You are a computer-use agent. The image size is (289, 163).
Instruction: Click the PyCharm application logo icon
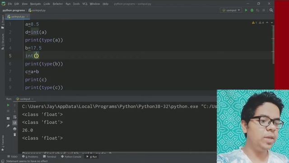point(3,4)
